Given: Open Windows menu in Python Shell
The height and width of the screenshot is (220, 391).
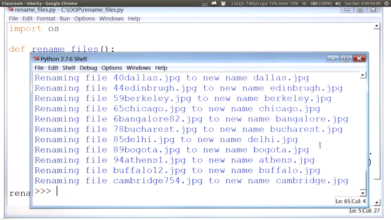Looking at the screenshot, I should click(139, 68).
